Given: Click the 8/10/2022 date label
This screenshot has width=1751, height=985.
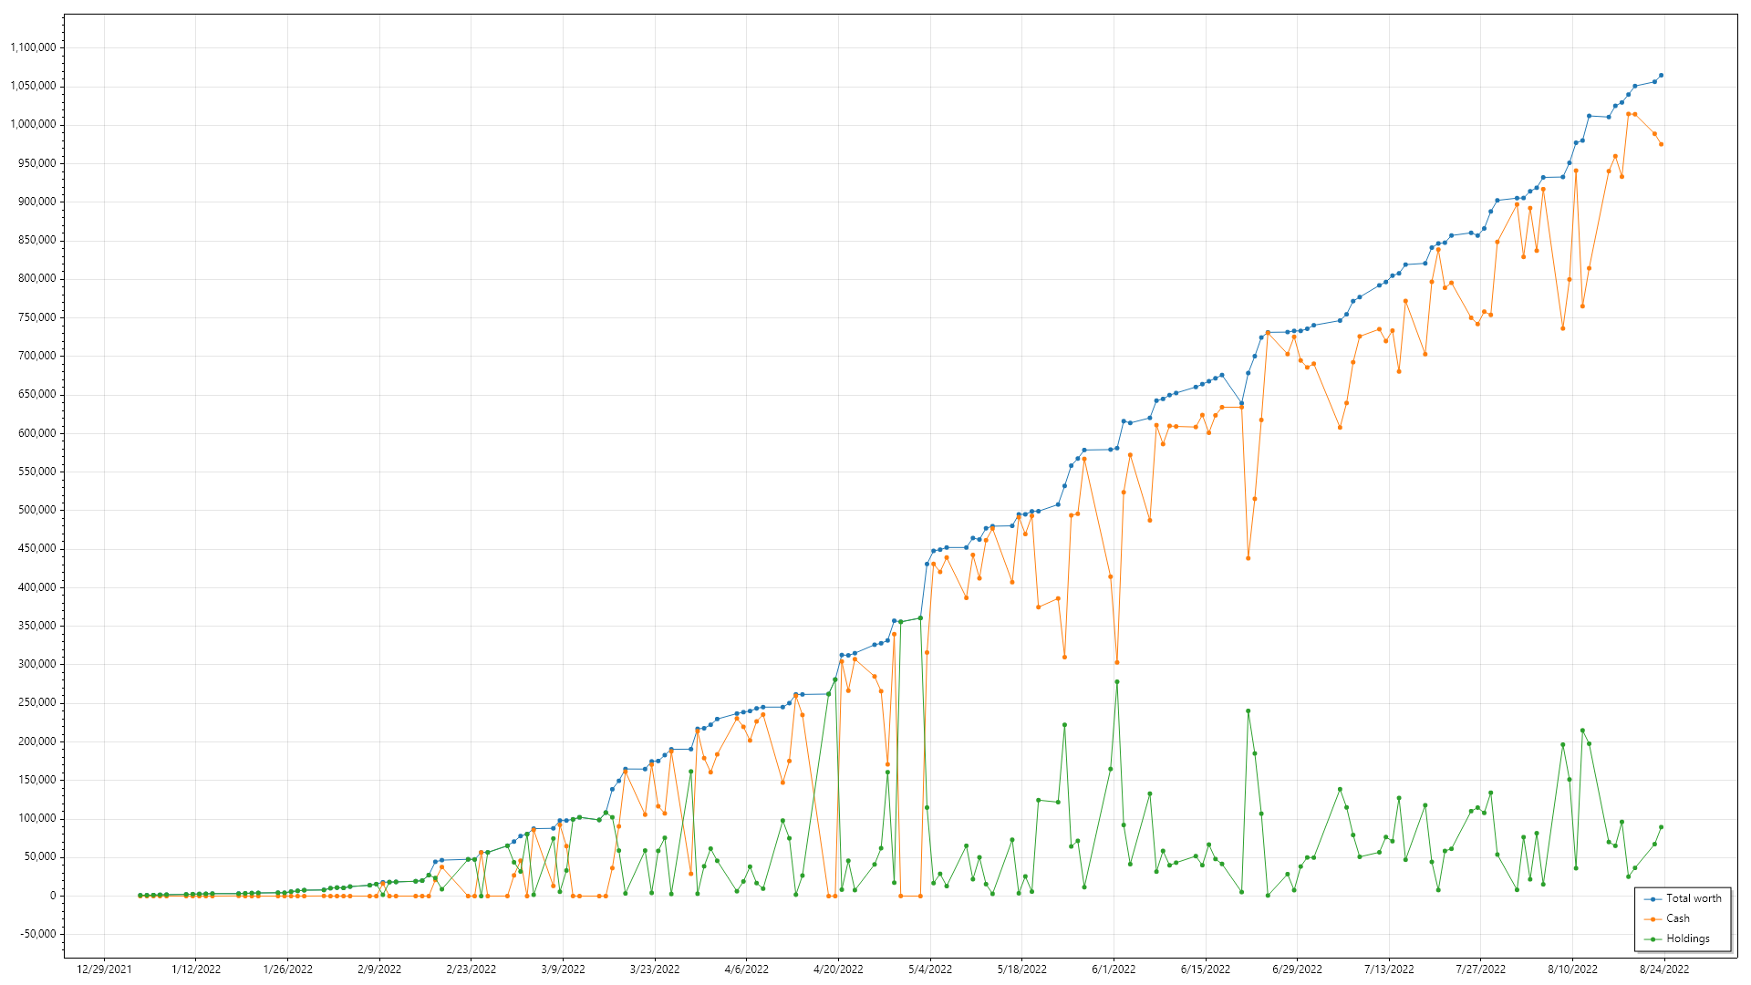Looking at the screenshot, I should tap(1572, 969).
